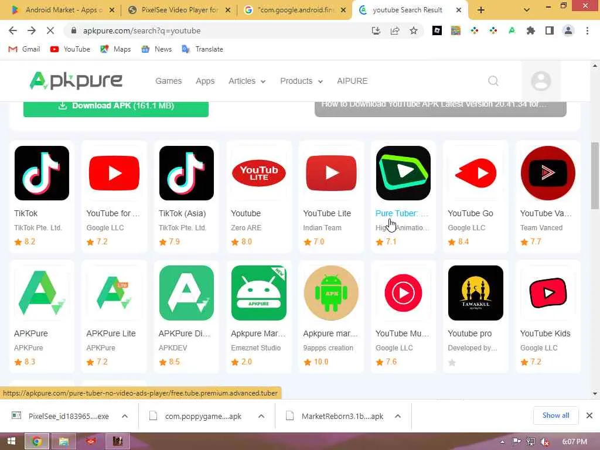Open the Gmail bookmark
Image resolution: width=600 pixels, height=450 pixels.
24,49
